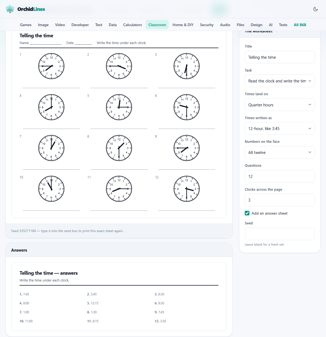This screenshot has height=337, width=326.
Task: Click the seed 335271184 message text
Action: pos(67,231)
